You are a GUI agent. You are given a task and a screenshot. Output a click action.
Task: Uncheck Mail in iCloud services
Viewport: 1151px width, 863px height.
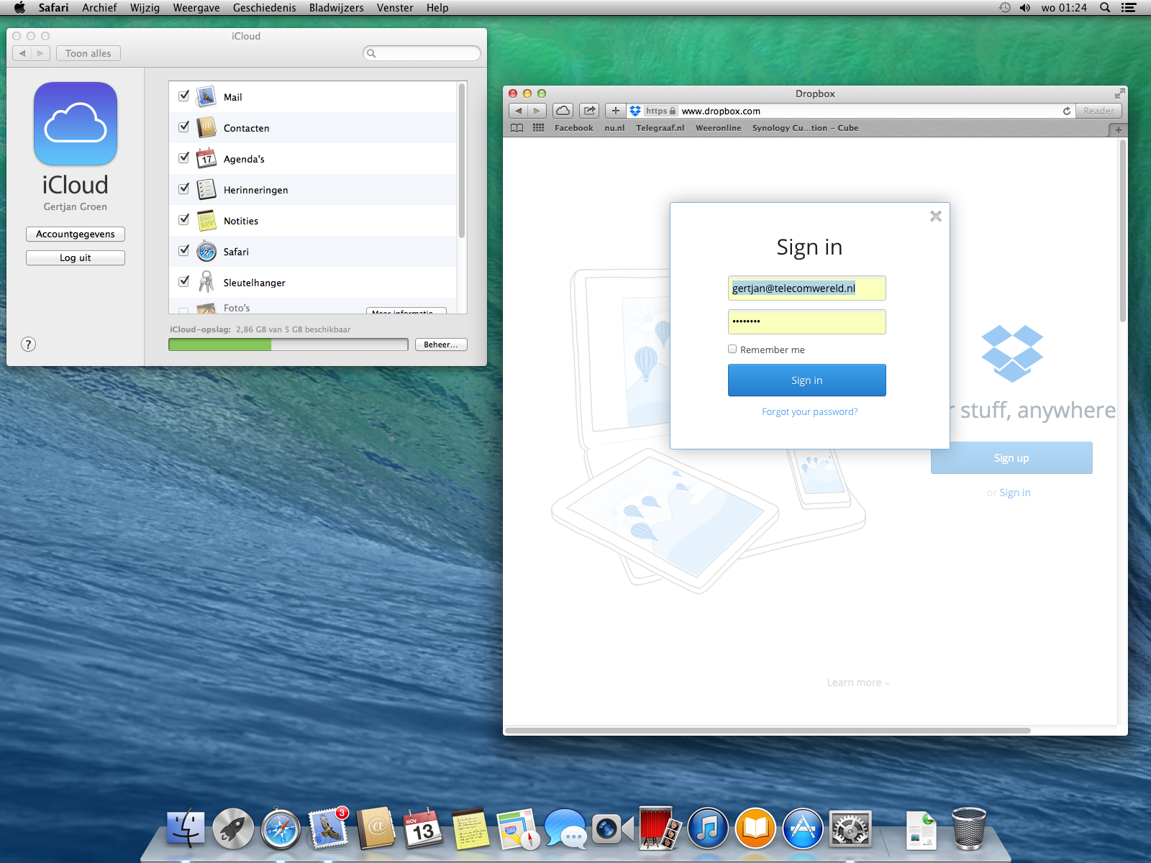(x=184, y=96)
